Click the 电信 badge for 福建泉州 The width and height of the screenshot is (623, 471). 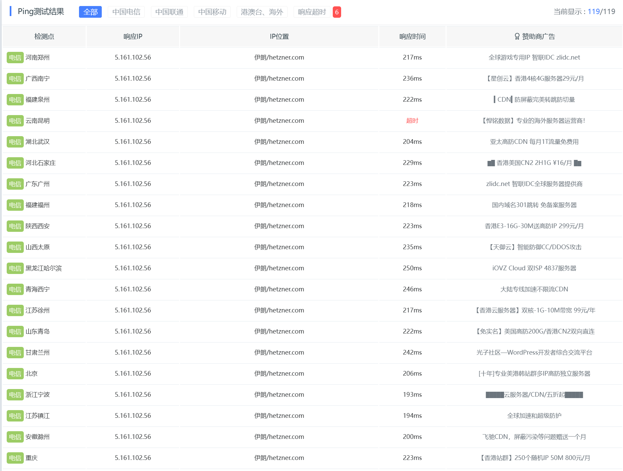point(15,100)
